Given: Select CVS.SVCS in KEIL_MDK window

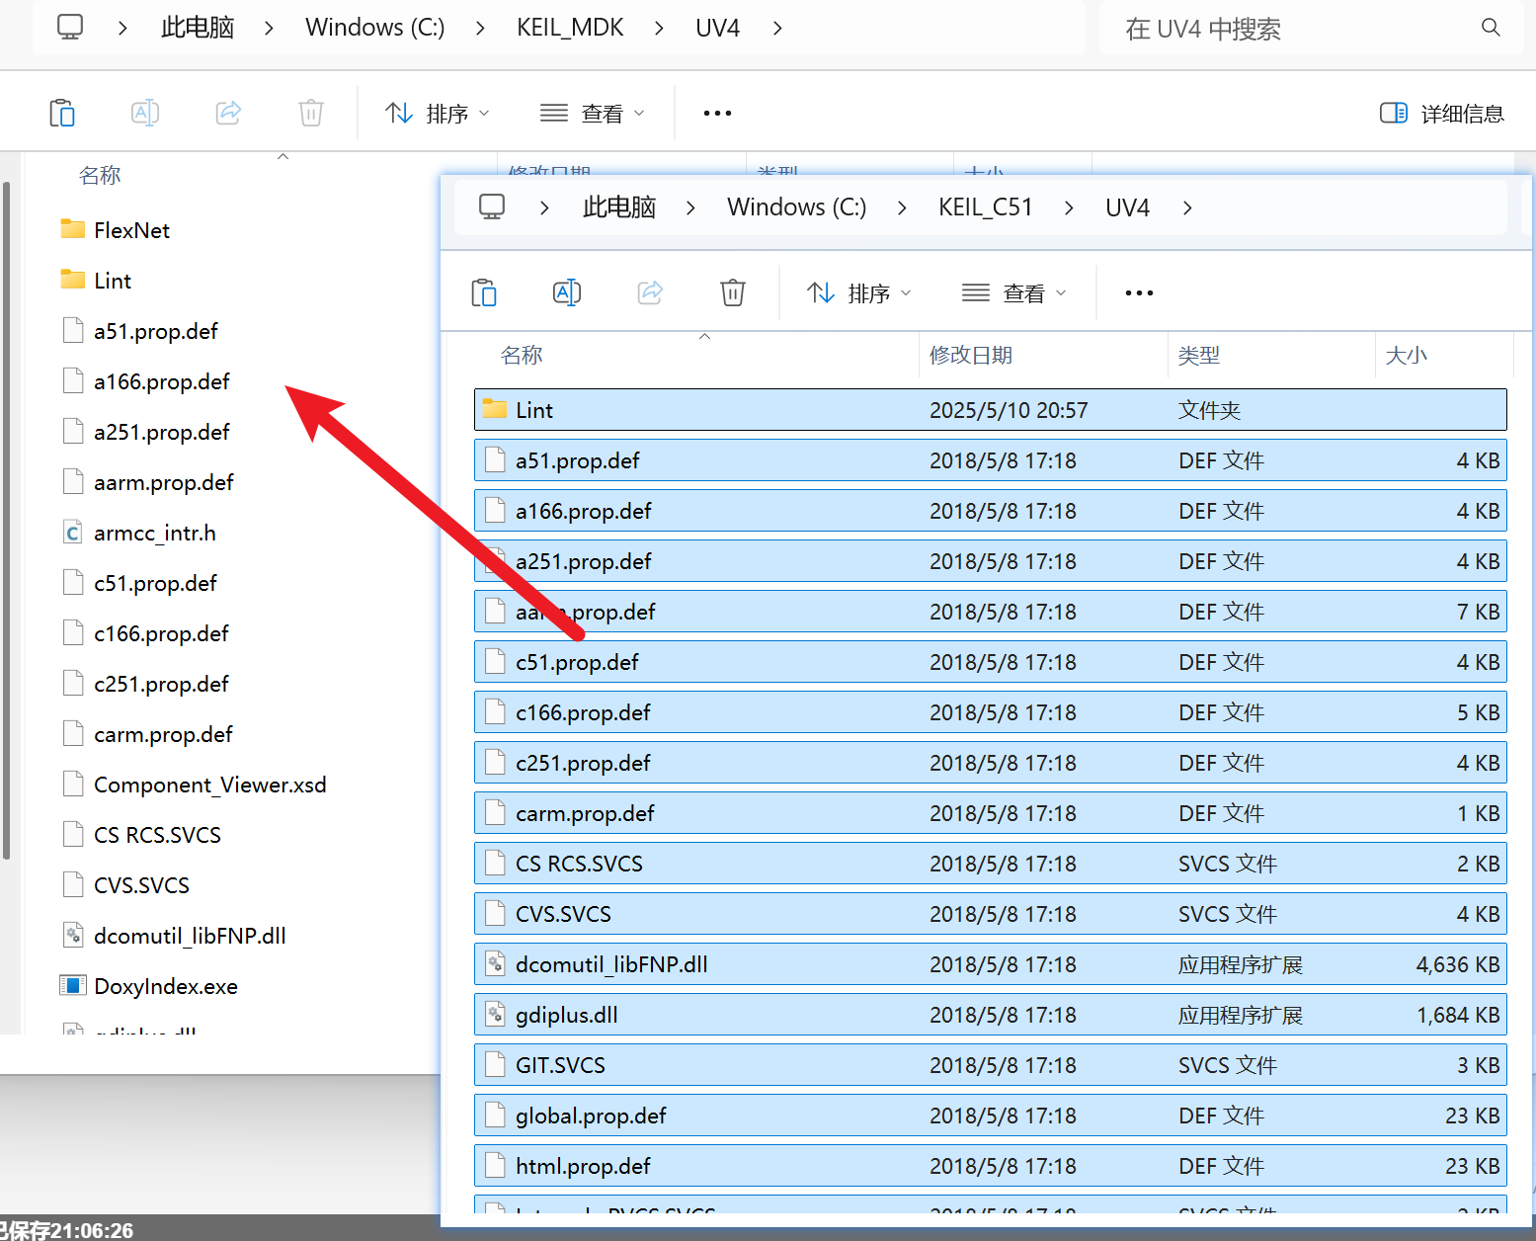Looking at the screenshot, I should [x=142, y=885].
